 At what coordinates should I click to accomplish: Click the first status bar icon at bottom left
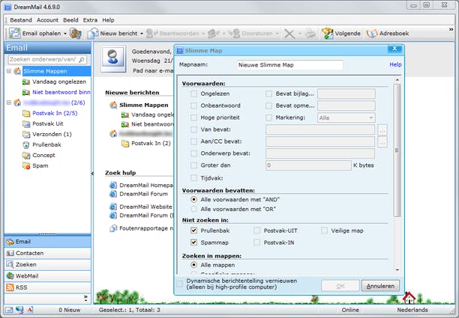pyautogui.click(x=9, y=310)
